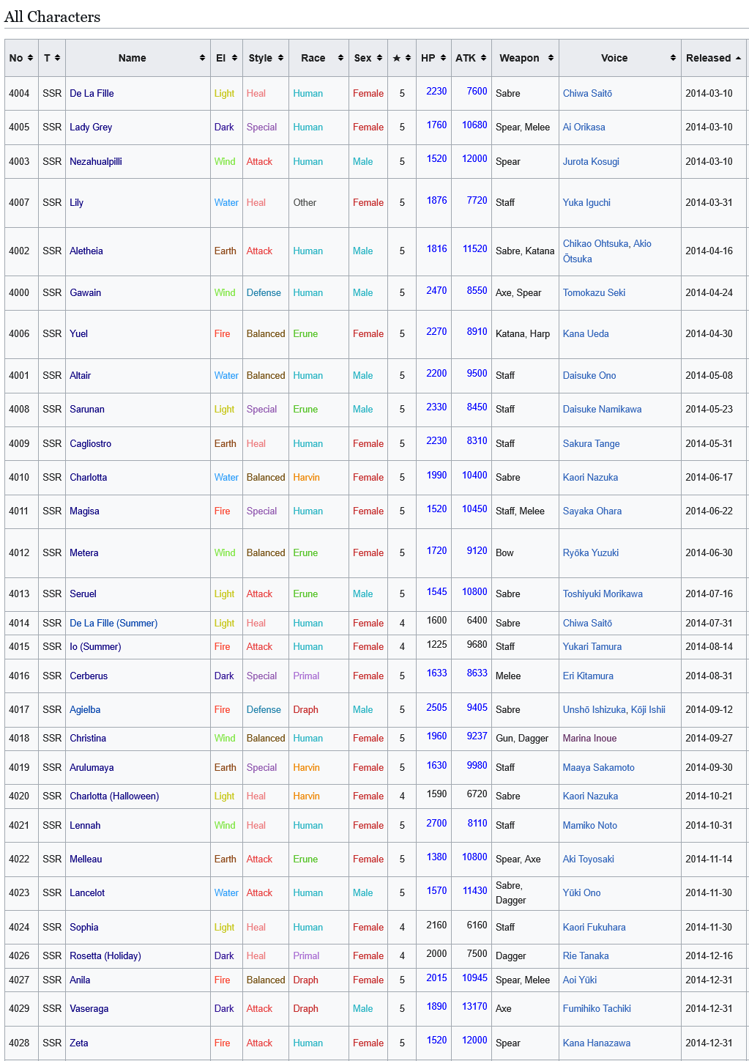Open Lennah character link
The width and height of the screenshot is (749, 1061).
pos(85,825)
